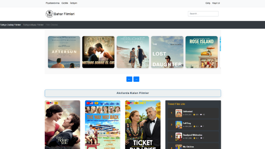Open Deadpool Wolverine thumbnail in trend list
The image size is (265, 149).
click(x=179, y=137)
